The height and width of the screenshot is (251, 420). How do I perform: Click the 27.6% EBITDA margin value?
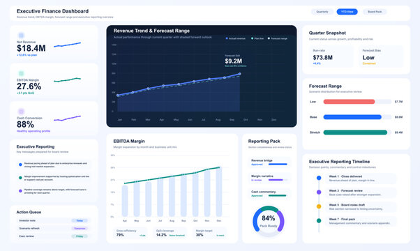(29, 86)
